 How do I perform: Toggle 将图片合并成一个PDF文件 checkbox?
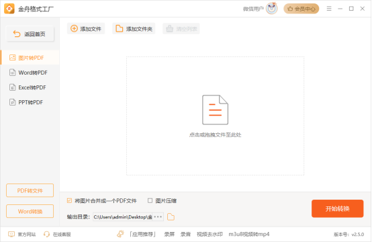coord(69,201)
